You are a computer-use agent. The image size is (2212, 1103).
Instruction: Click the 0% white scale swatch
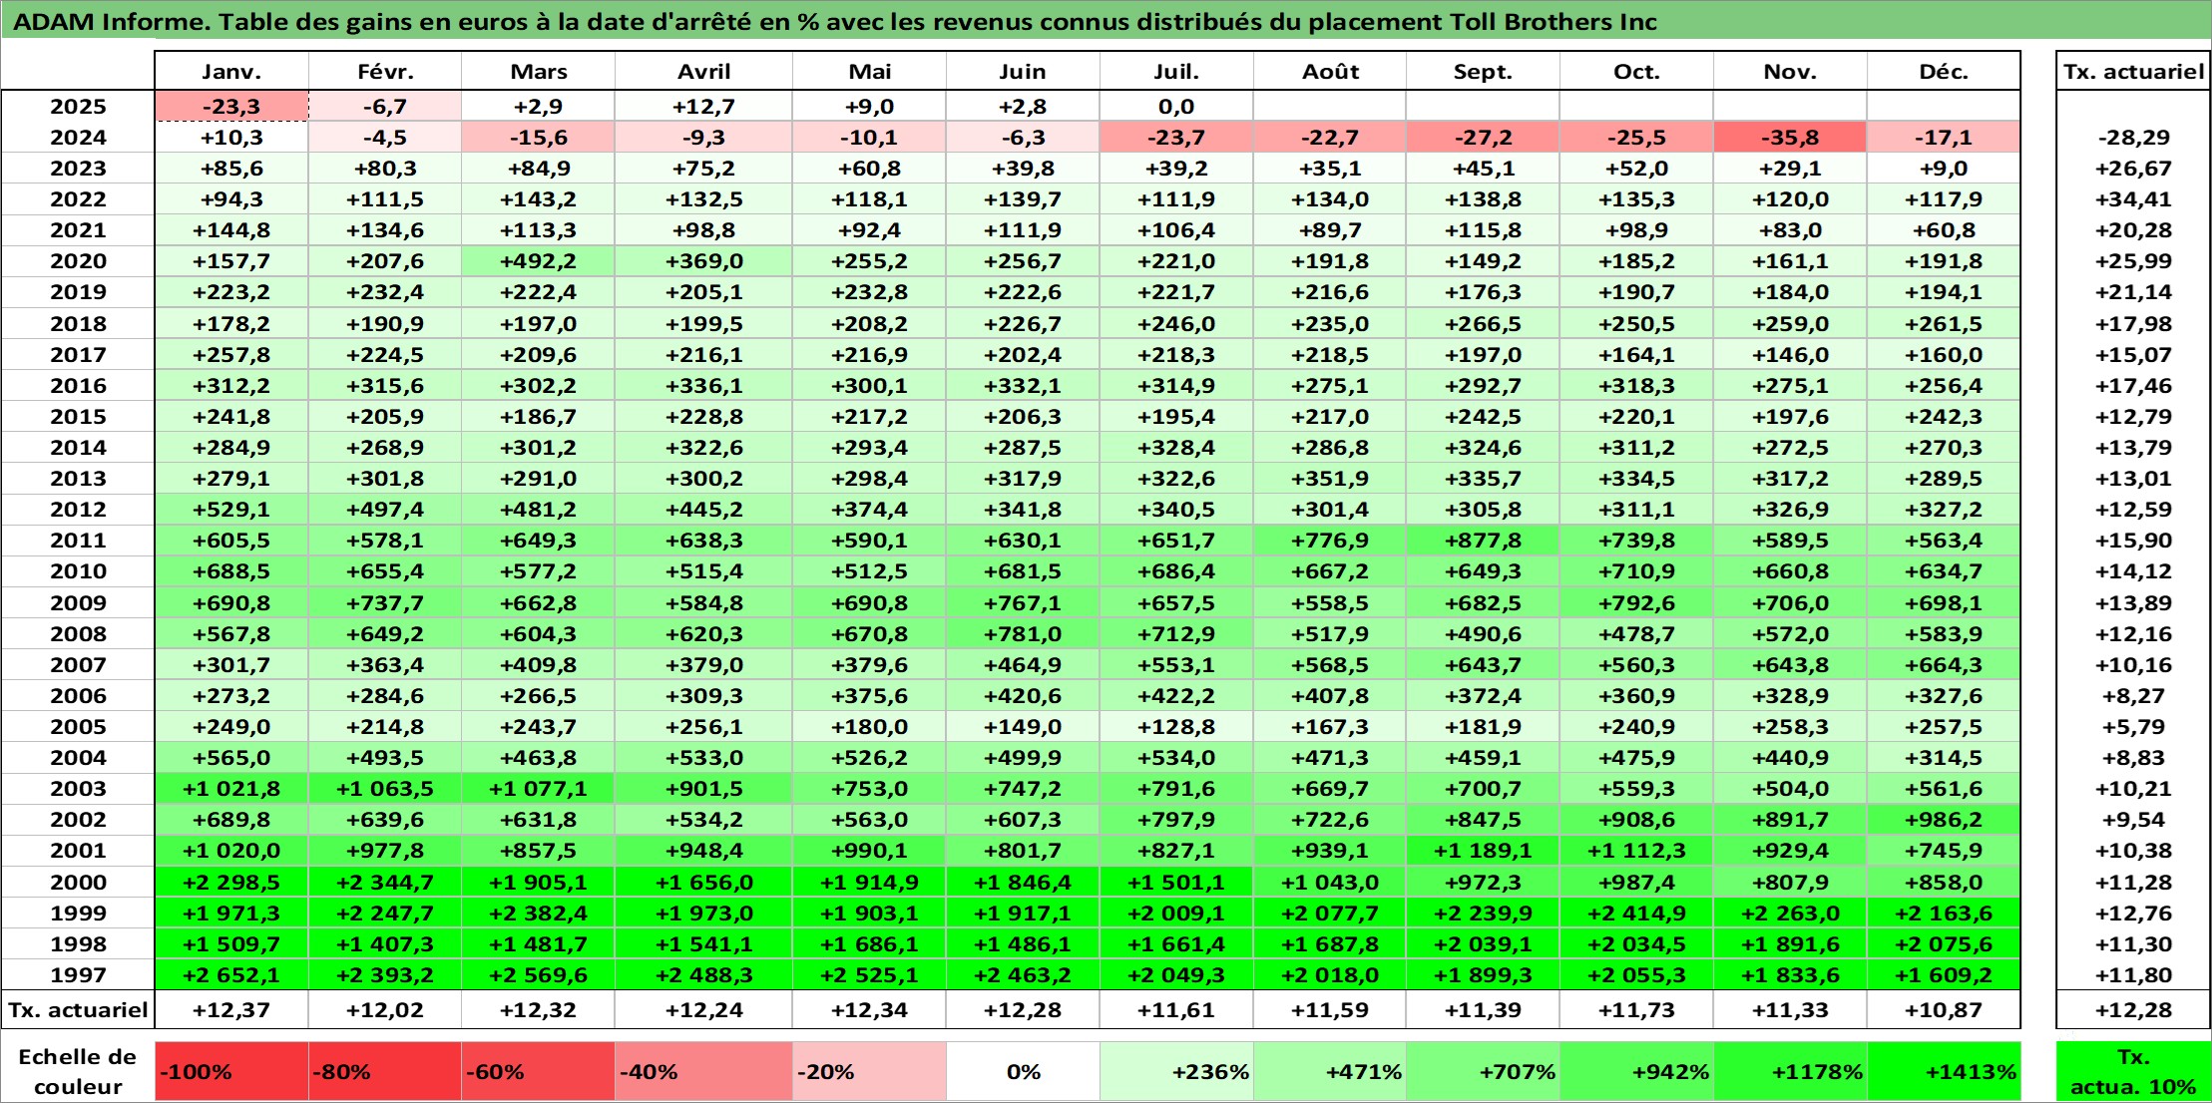1023,1072
